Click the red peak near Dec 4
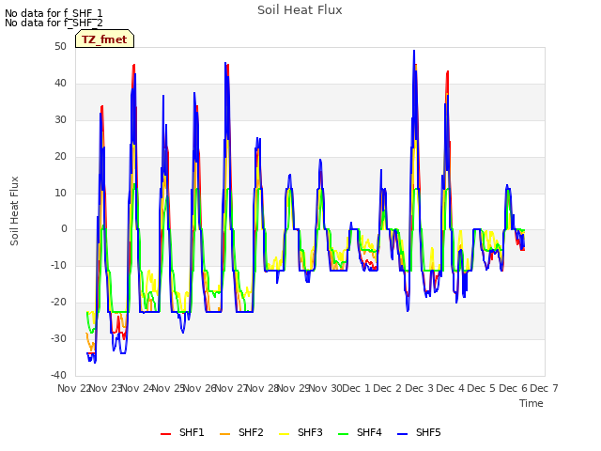 [x=447, y=72]
